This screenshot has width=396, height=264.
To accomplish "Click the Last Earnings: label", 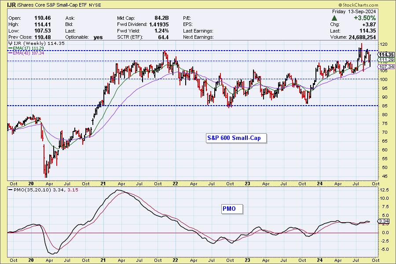I will point(198,31).
